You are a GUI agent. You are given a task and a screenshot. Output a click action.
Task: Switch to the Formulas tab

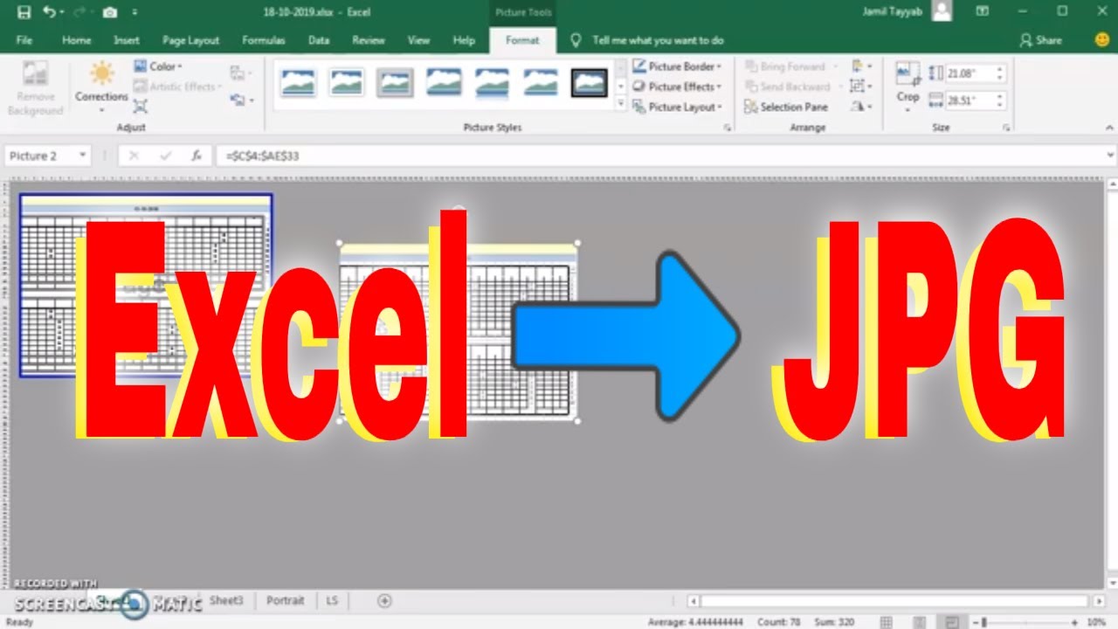(x=264, y=40)
